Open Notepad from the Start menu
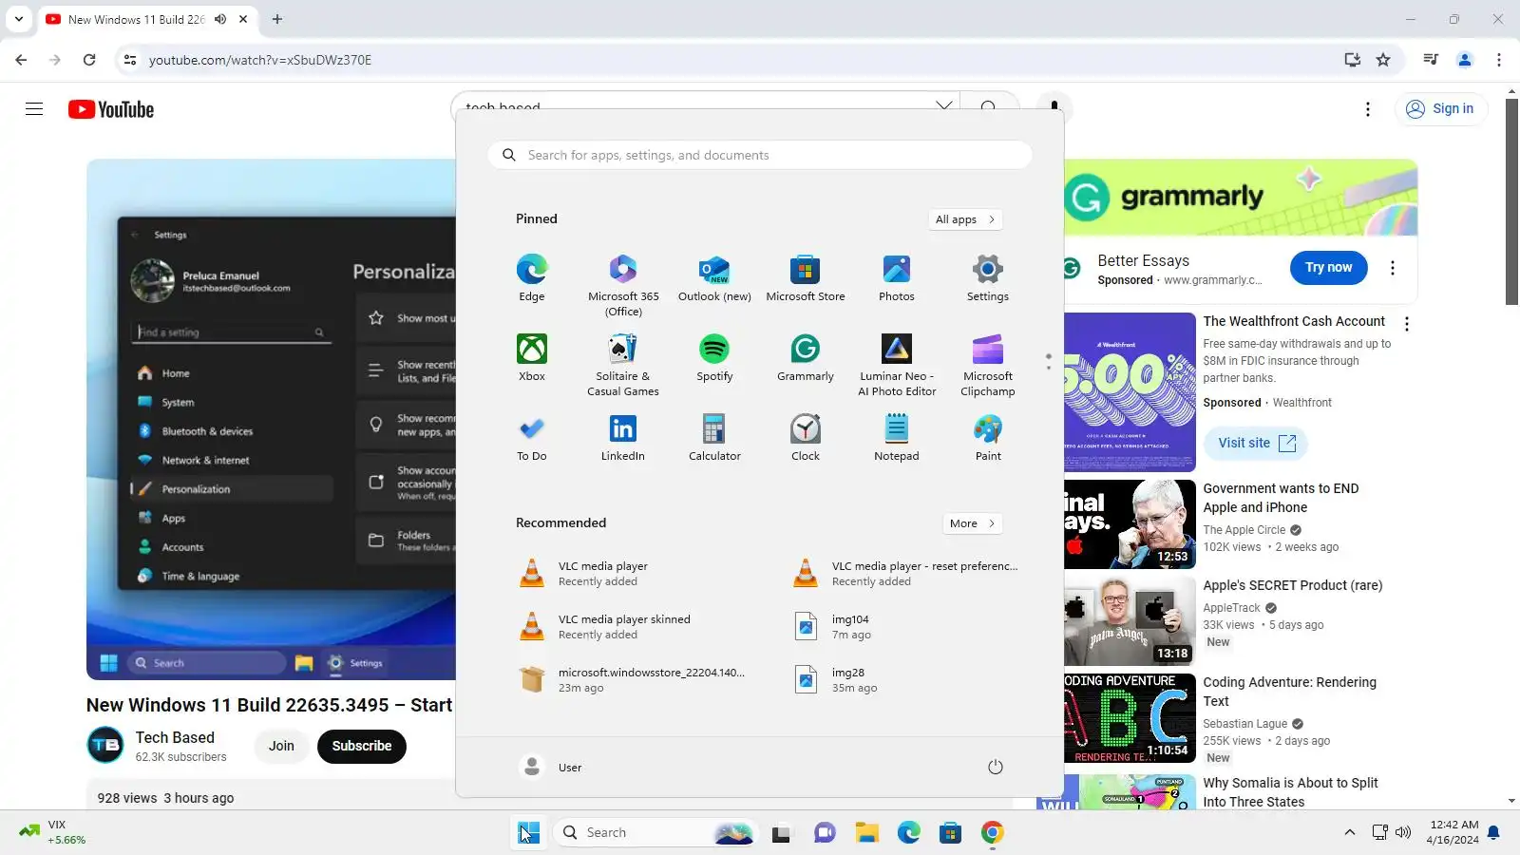Viewport: 1520px width, 855px height. pyautogui.click(x=896, y=437)
